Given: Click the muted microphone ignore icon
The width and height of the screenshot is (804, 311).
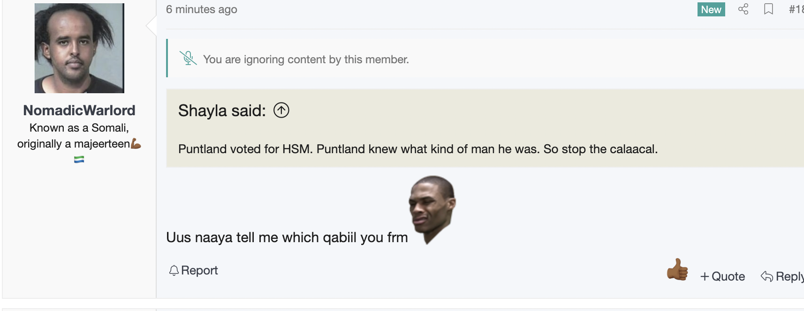Looking at the screenshot, I should pyautogui.click(x=188, y=59).
